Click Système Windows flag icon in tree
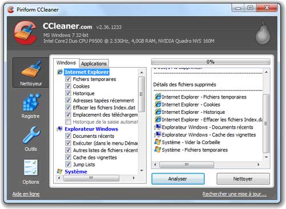This screenshot has width=286, height=209. pyautogui.click(x=59, y=171)
